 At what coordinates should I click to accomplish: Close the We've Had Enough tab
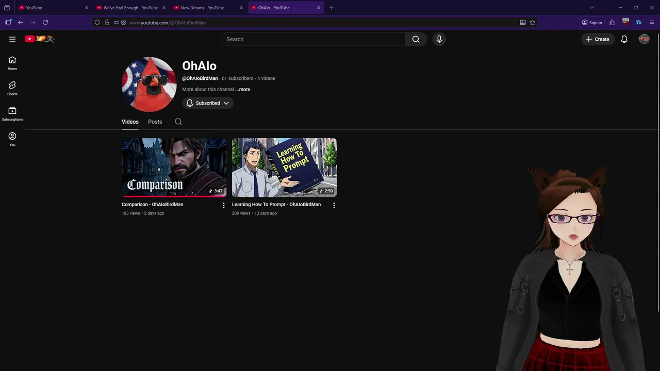(164, 8)
